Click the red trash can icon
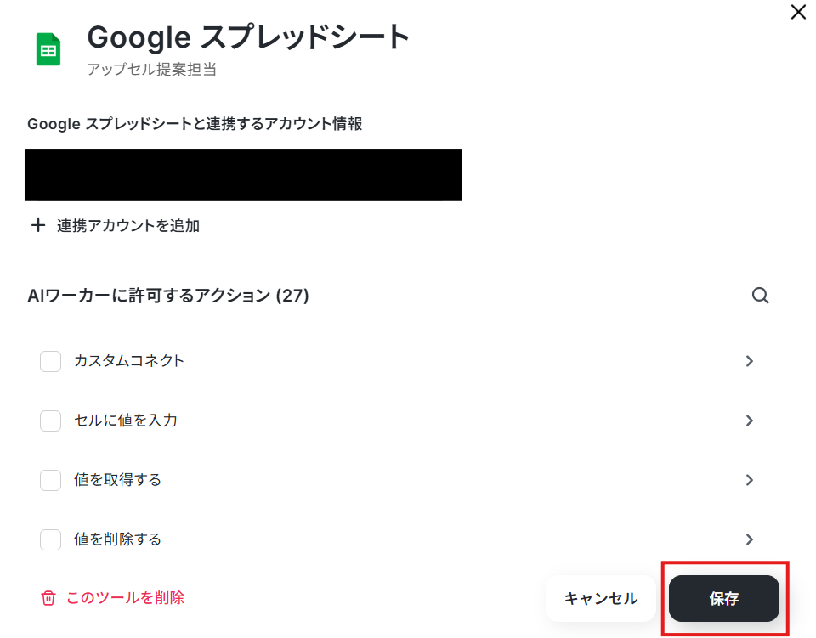This screenshot has width=816, height=638. click(x=48, y=598)
